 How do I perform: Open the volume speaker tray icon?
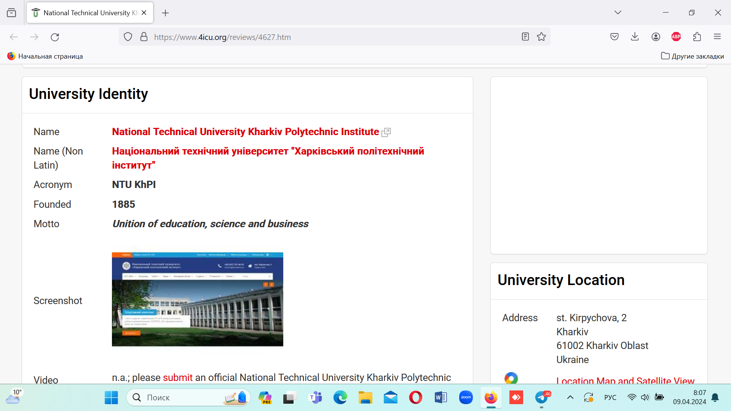[x=645, y=398]
